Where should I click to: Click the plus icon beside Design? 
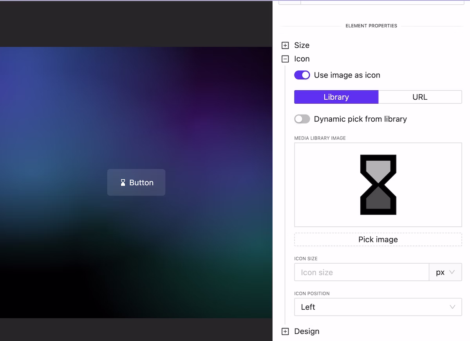285,331
